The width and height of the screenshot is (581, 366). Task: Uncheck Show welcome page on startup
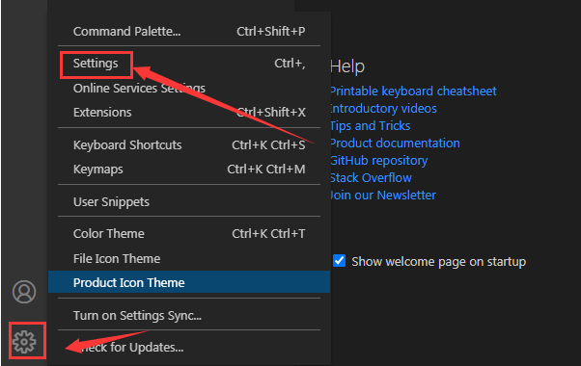tap(340, 261)
